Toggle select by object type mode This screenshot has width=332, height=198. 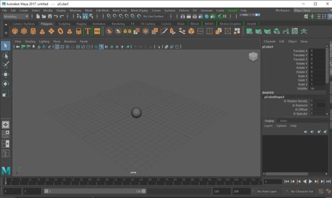click(x=85, y=16)
